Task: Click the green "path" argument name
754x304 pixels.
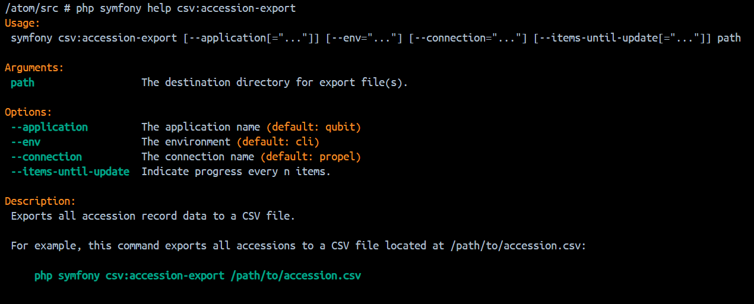Action: point(23,83)
